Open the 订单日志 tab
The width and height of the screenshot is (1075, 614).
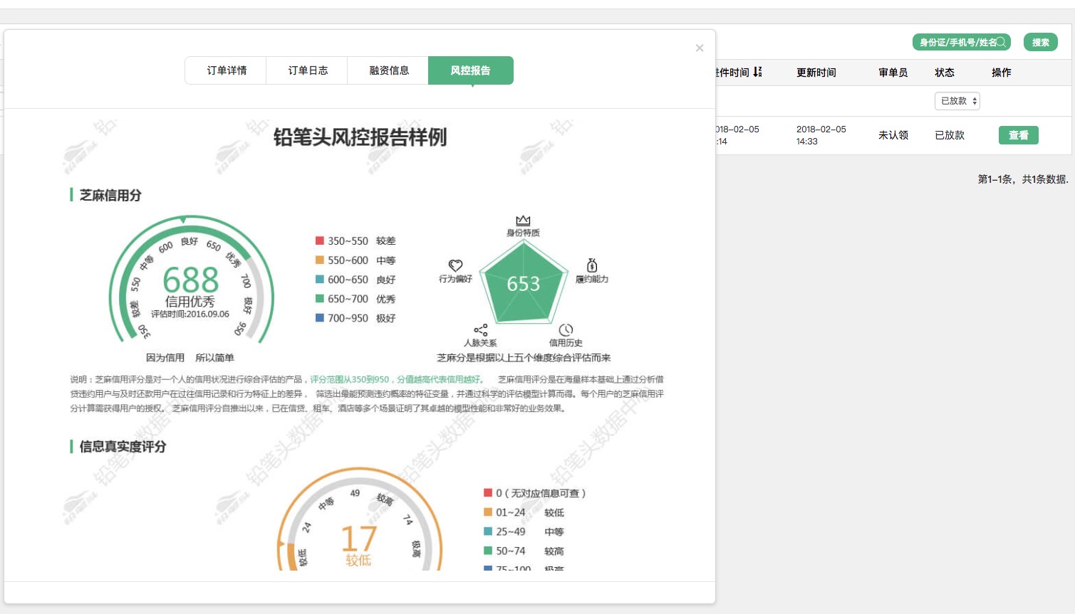(307, 70)
